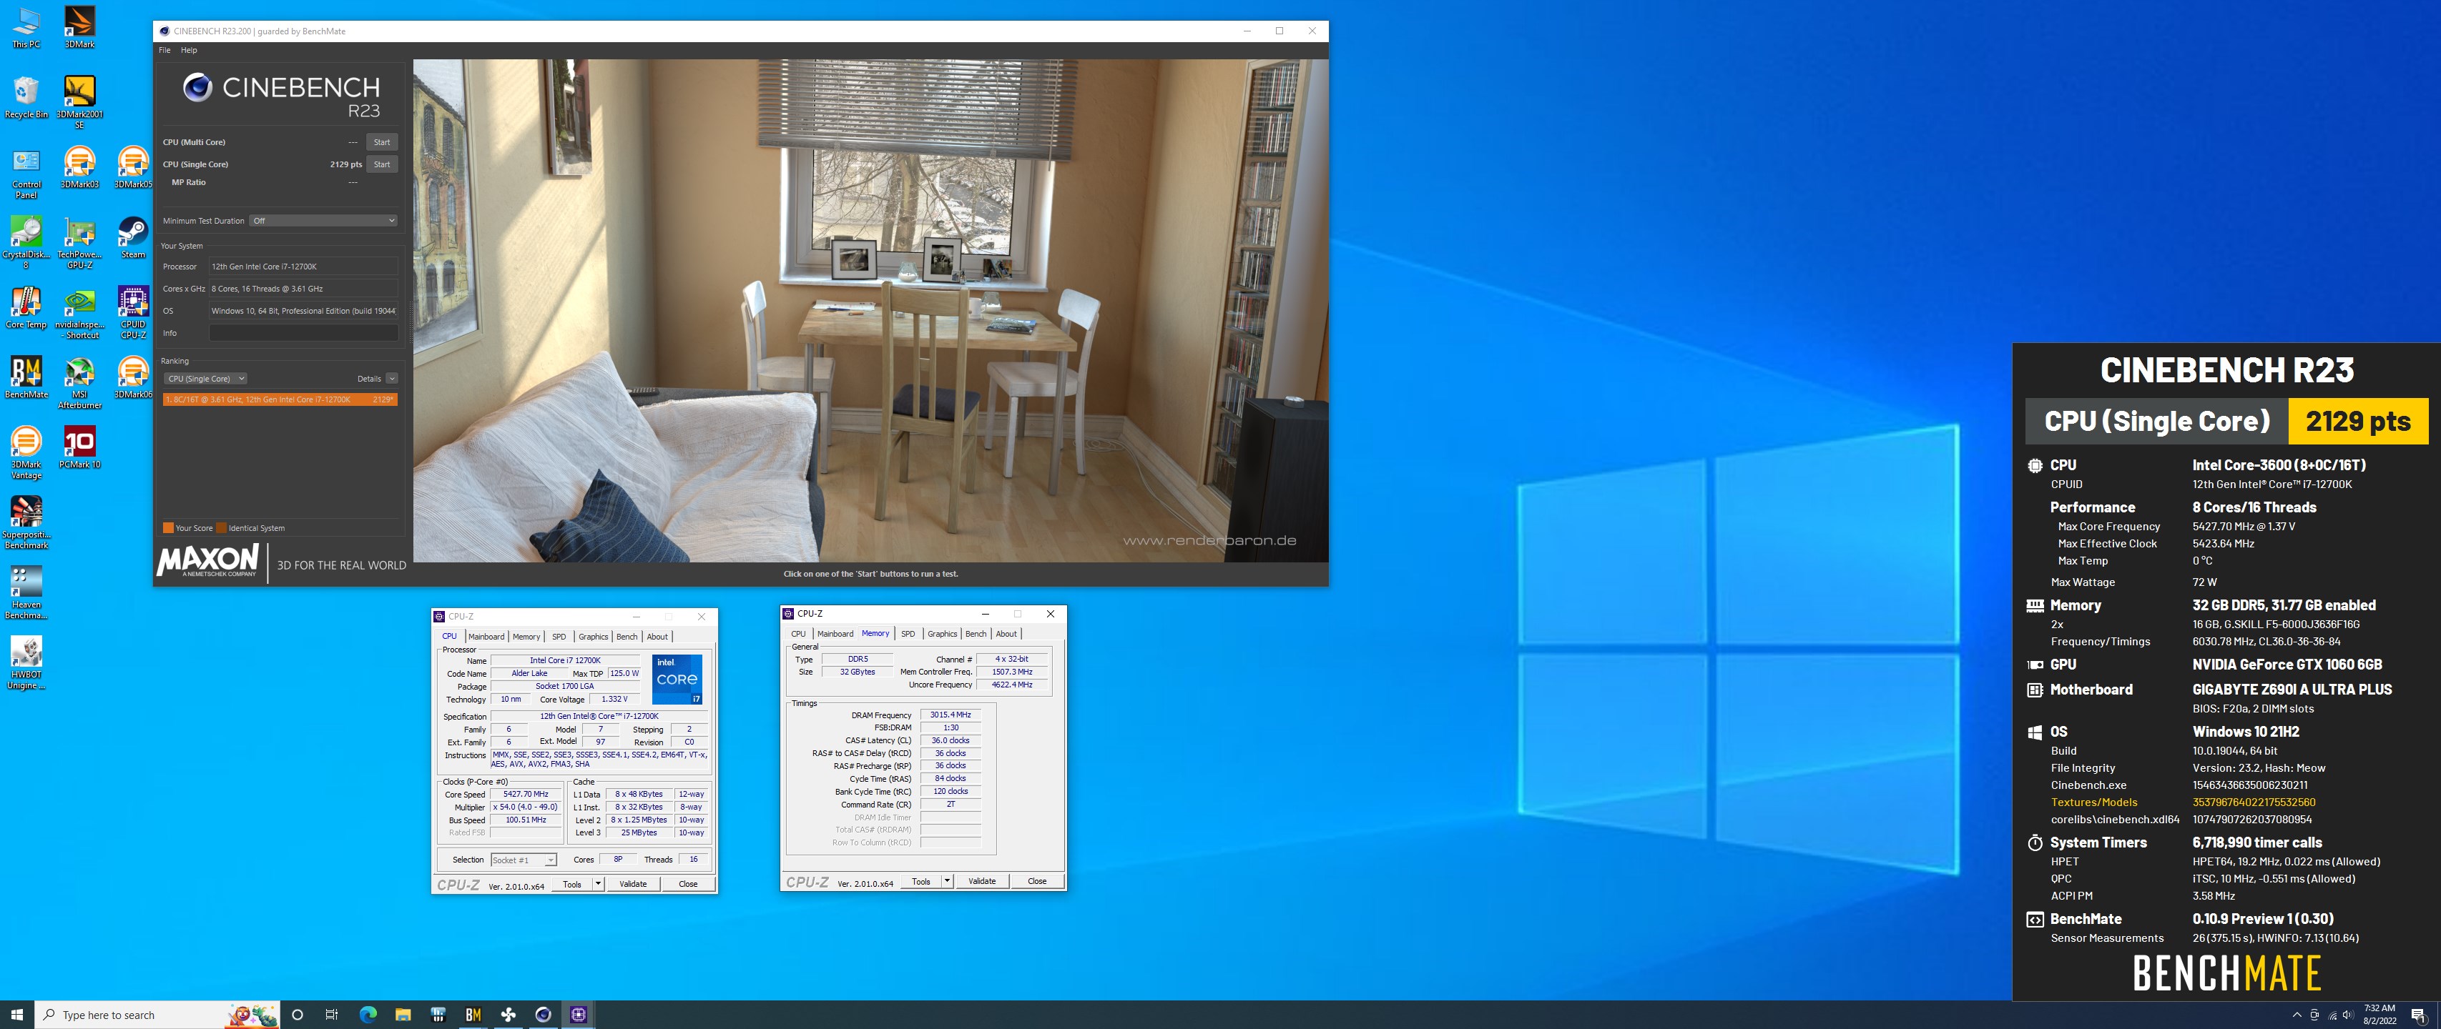Open Superposition Benchmark icon
This screenshot has width=2441, height=1029.
tap(26, 522)
